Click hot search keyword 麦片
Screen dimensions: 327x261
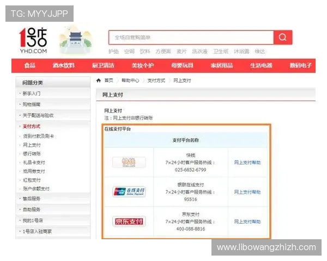181,52
